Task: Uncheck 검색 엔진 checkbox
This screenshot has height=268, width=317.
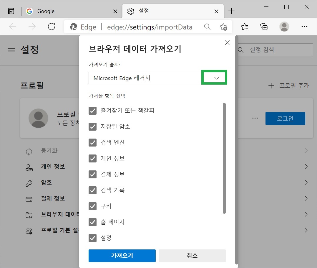Action: [93, 142]
